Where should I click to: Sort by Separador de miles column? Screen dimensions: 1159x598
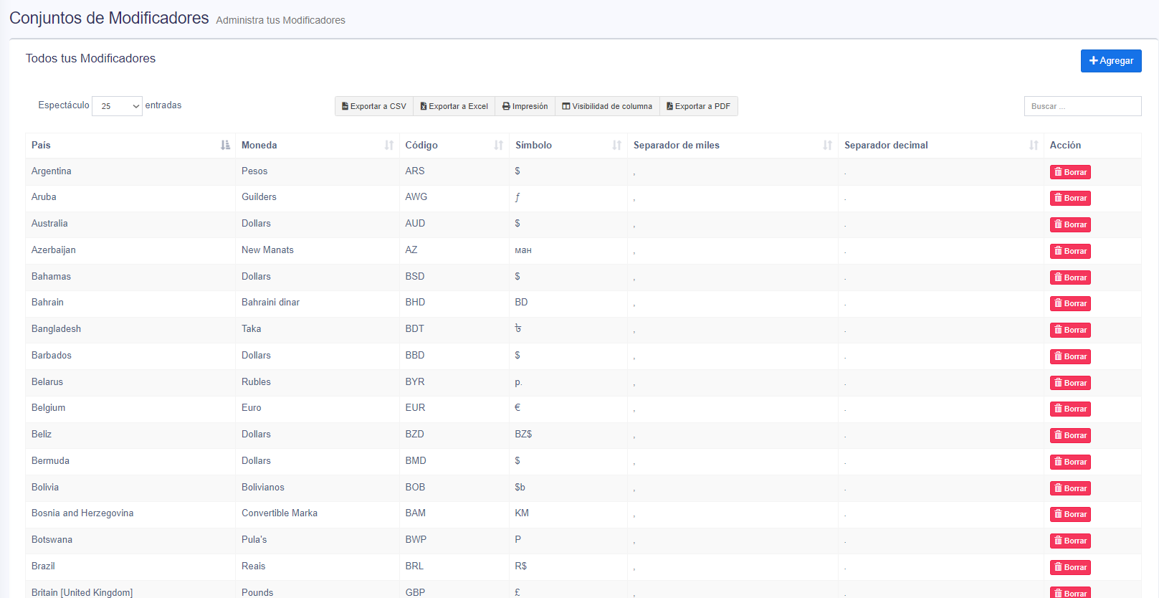[827, 146]
